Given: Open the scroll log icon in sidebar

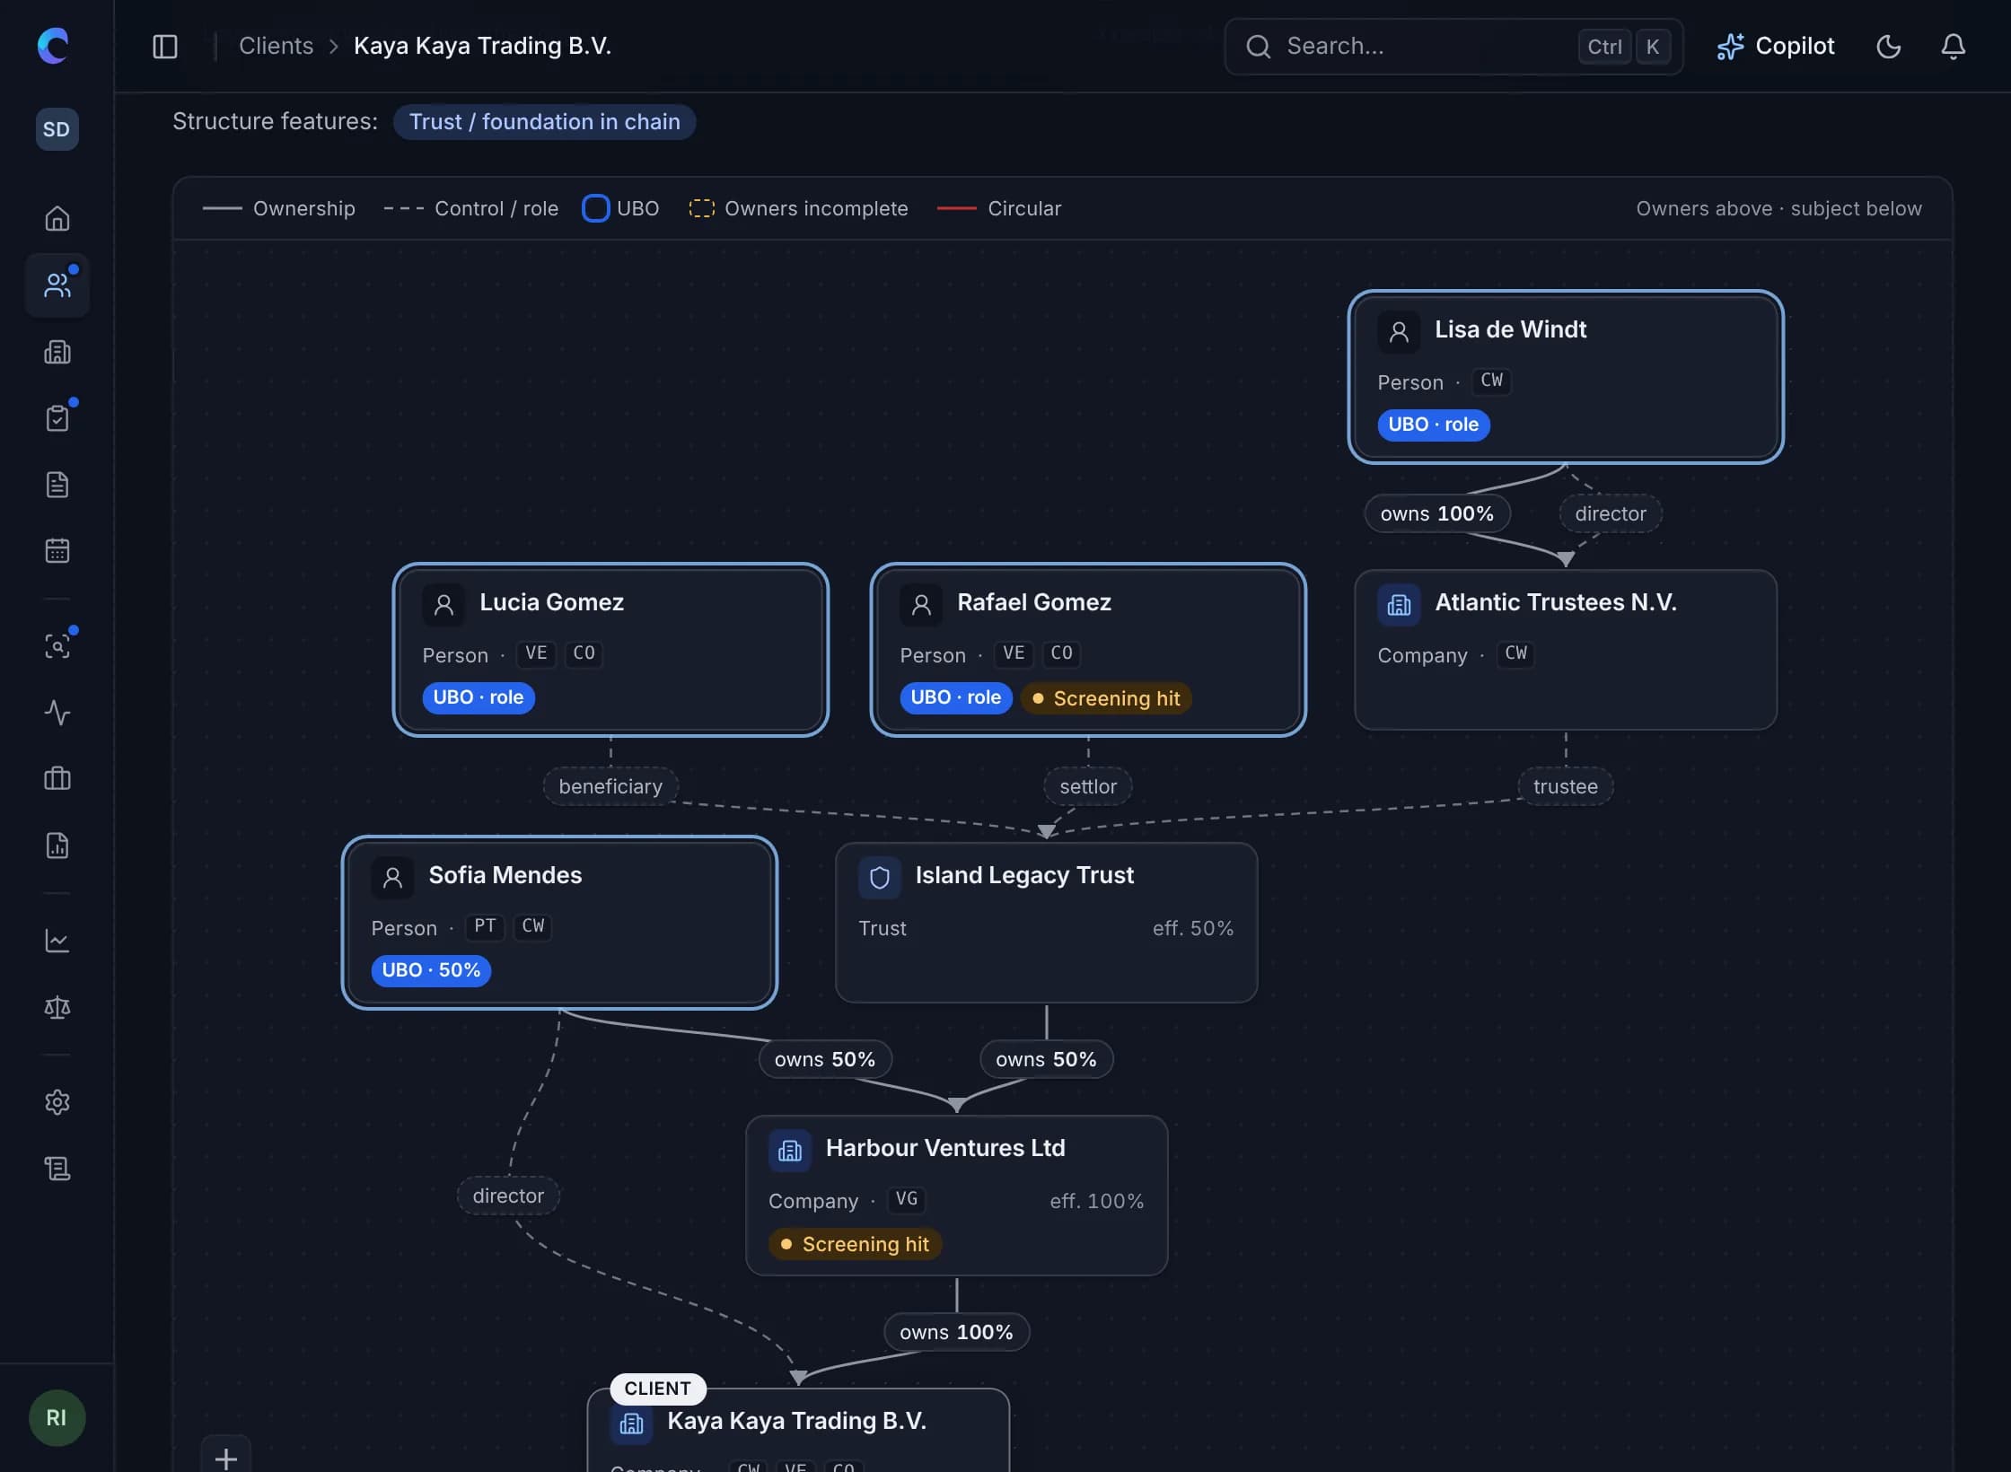Looking at the screenshot, I should tap(57, 1169).
